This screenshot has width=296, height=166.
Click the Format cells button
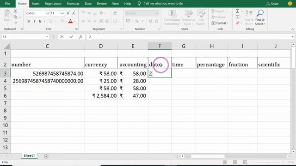click(x=220, y=23)
